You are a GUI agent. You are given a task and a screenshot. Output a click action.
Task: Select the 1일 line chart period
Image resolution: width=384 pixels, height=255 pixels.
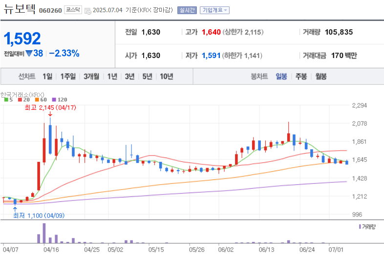pyautogui.click(x=47, y=77)
